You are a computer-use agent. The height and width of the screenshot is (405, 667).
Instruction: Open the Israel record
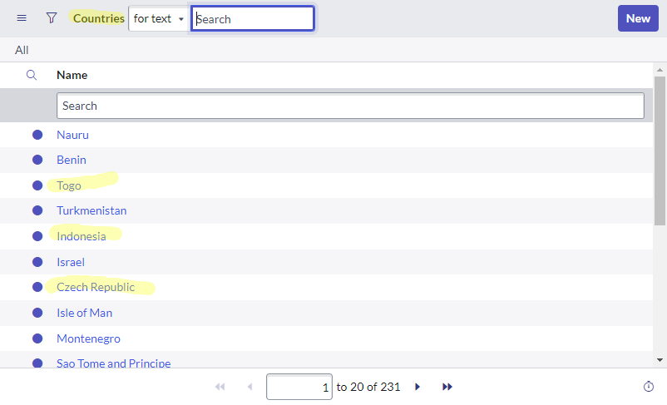tap(71, 262)
